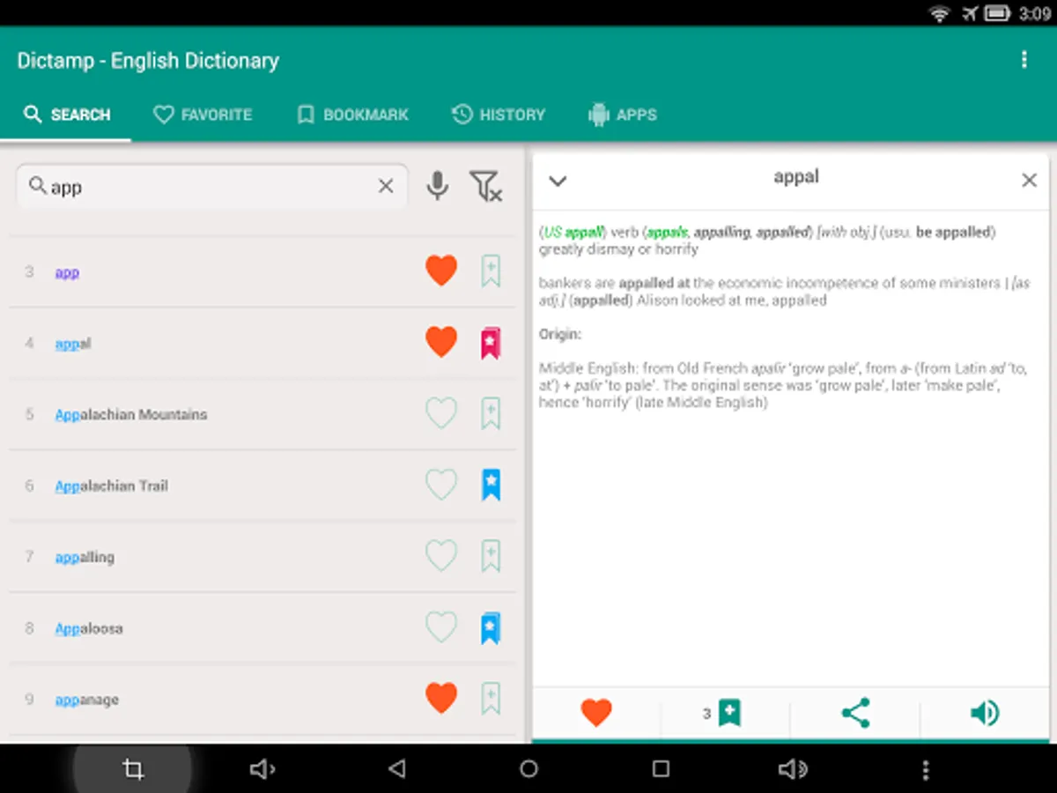Tap the Wi-Fi status icon

[x=940, y=13]
